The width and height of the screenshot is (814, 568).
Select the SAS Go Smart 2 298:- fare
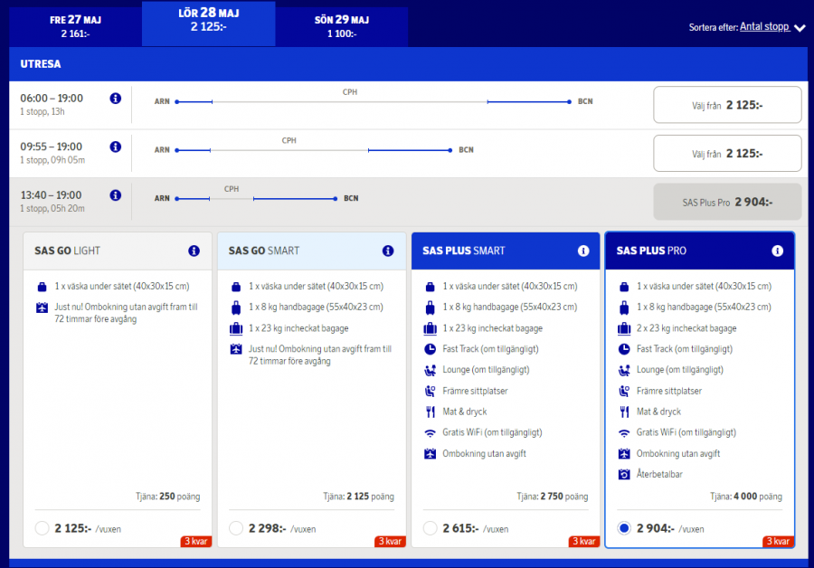236,528
